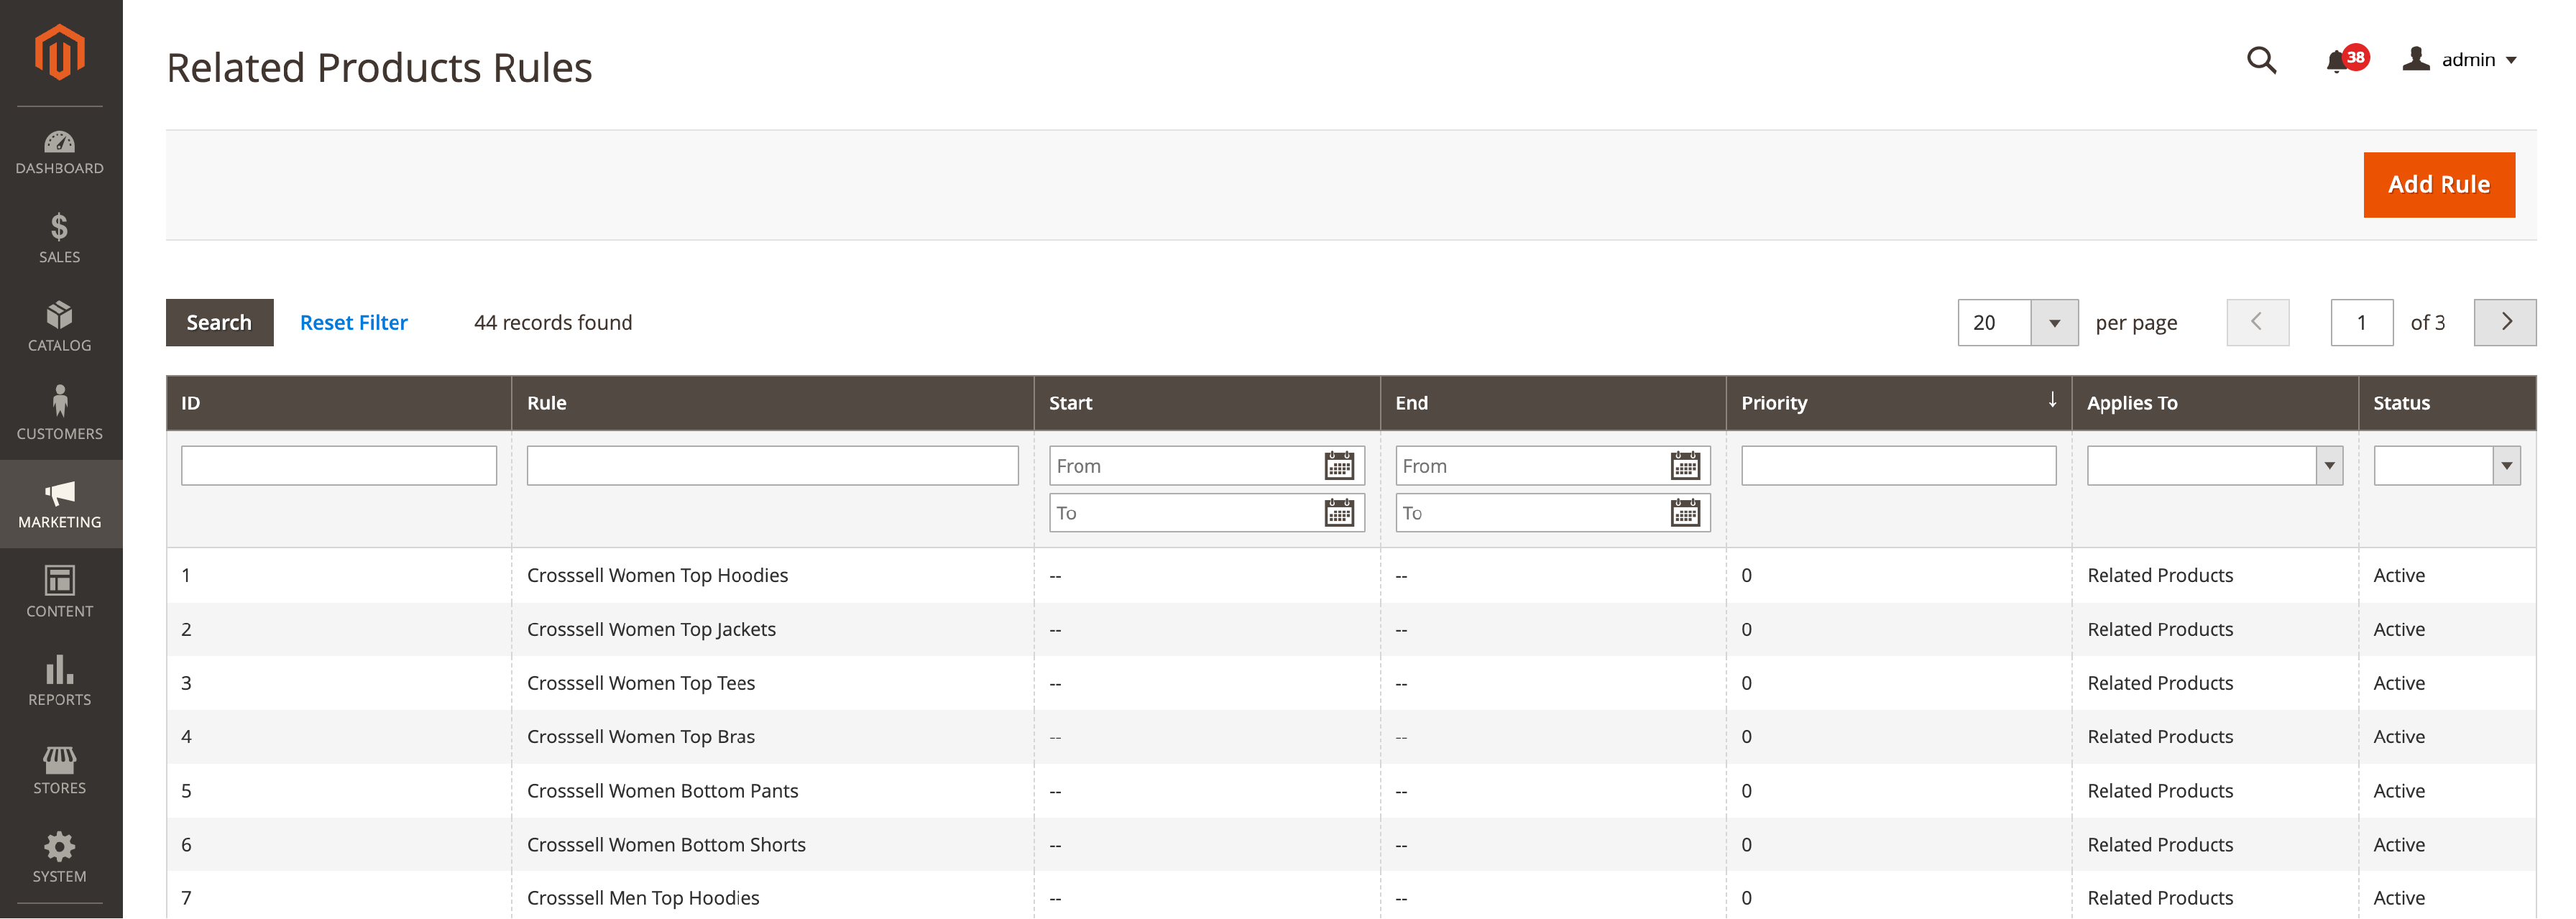This screenshot has height=919, width=2576.
Task: Sort by Status column header
Action: click(x=2447, y=403)
